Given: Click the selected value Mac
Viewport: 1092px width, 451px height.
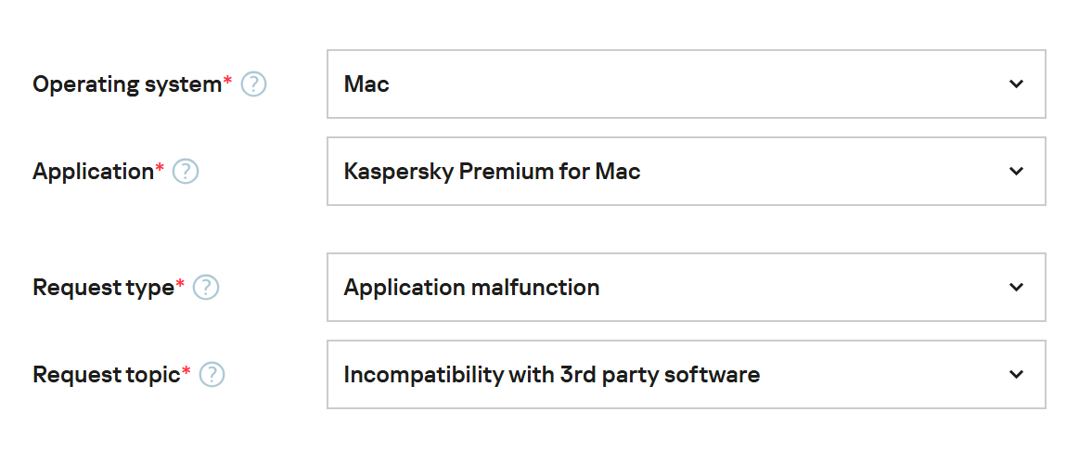Looking at the screenshot, I should [x=366, y=84].
